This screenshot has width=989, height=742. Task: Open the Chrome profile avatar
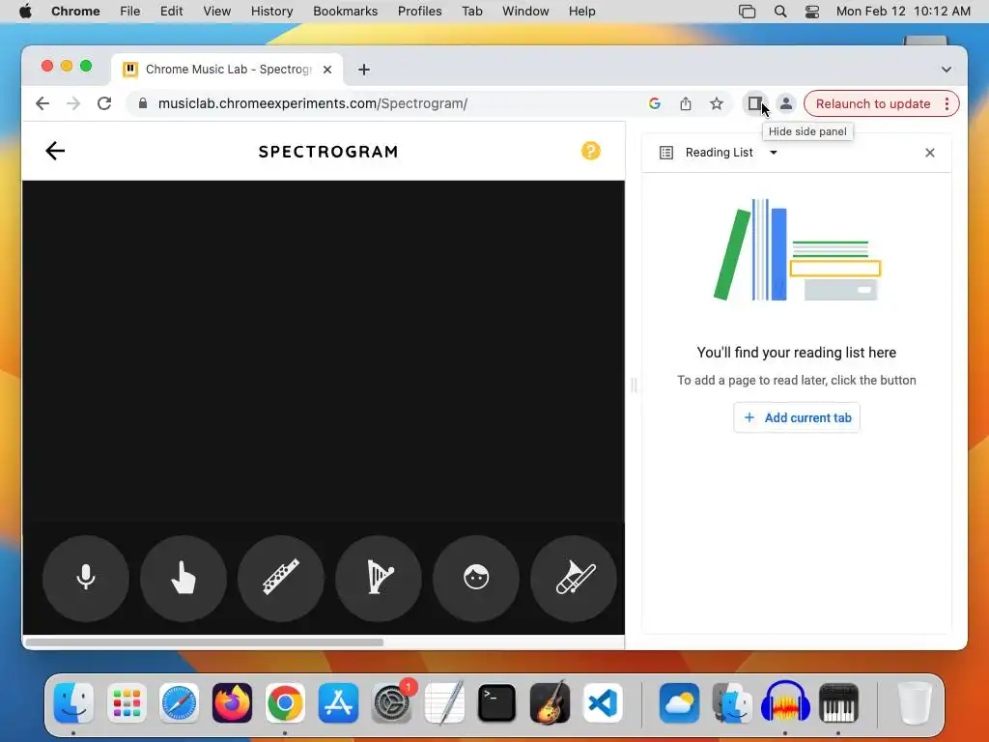coord(786,103)
